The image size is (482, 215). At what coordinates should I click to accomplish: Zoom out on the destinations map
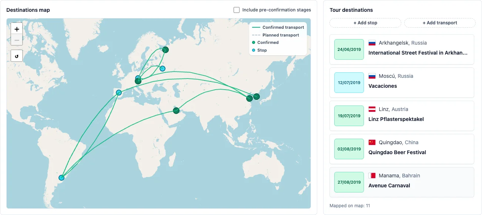17,40
